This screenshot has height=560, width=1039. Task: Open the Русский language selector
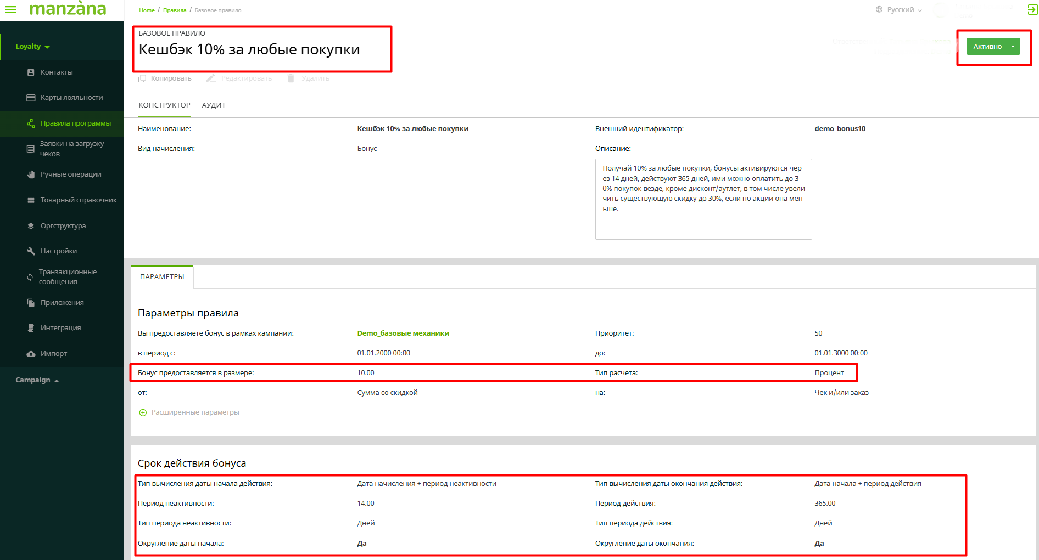[900, 10]
